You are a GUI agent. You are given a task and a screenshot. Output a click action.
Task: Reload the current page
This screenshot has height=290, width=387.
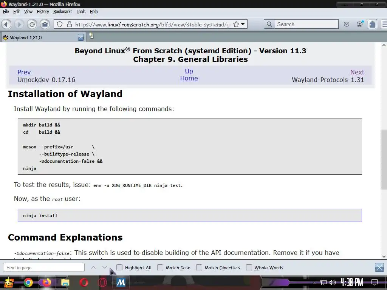point(32,24)
